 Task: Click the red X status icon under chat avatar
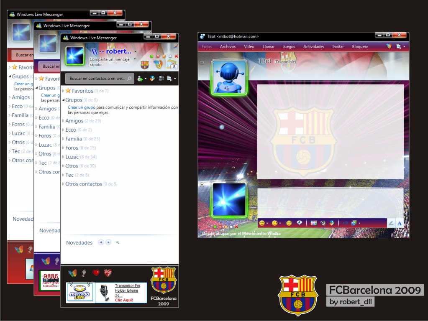point(236,227)
